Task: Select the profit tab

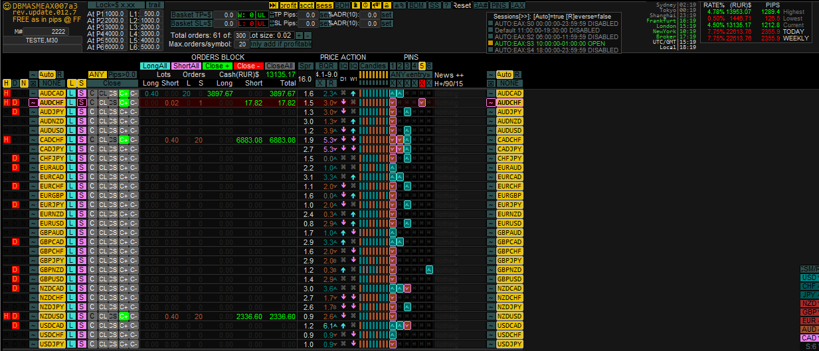Action: (x=289, y=5)
